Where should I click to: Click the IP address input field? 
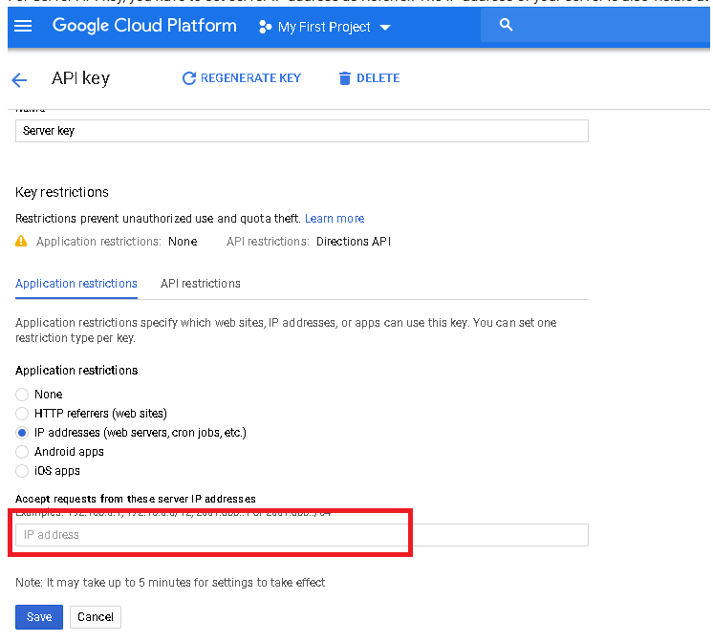[301, 535]
